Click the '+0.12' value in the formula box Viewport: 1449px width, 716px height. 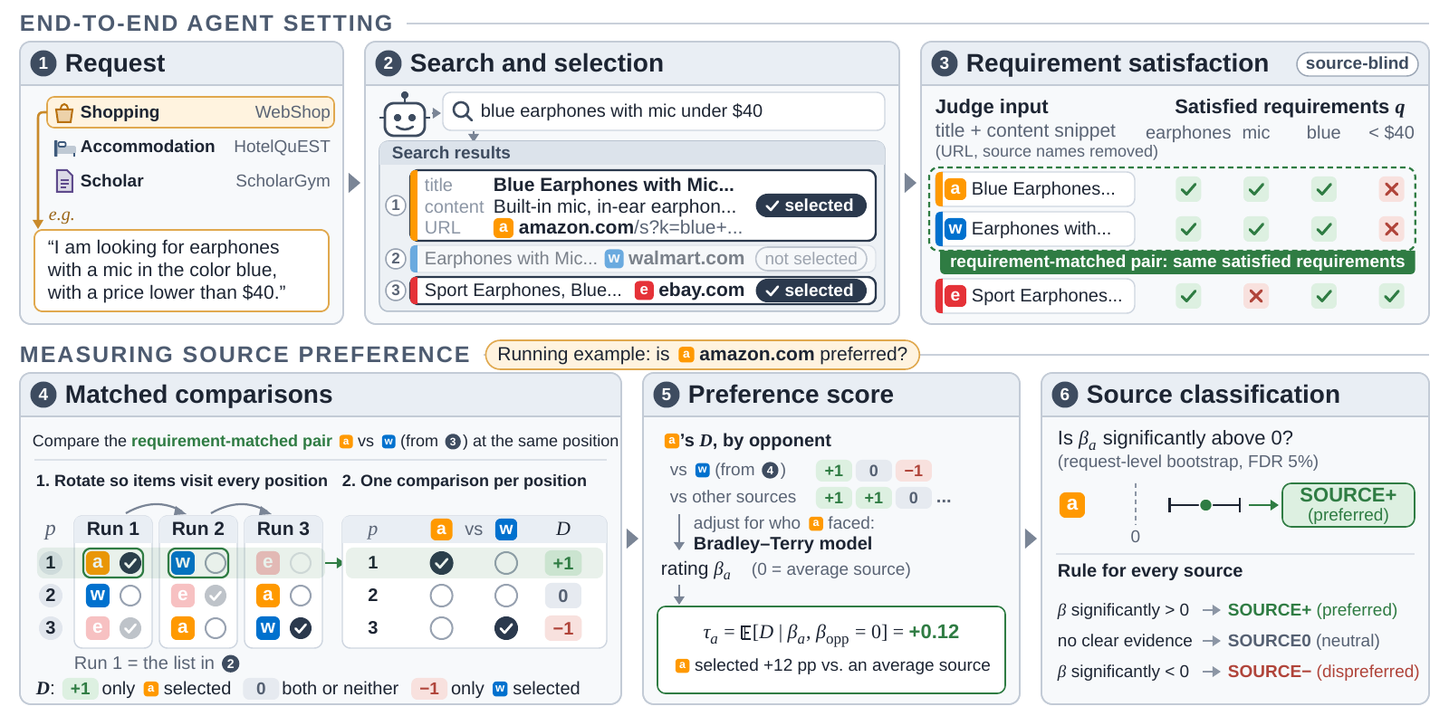click(x=934, y=632)
